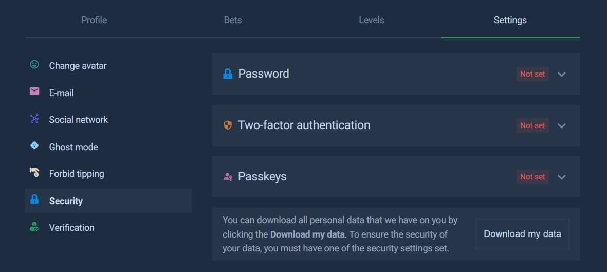Image resolution: width=607 pixels, height=272 pixels.
Task: Click the Passkeys person-key icon
Action: (228, 177)
